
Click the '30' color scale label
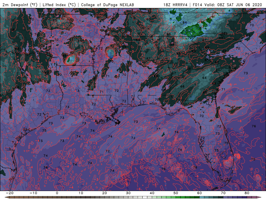(x=128, y=193)
